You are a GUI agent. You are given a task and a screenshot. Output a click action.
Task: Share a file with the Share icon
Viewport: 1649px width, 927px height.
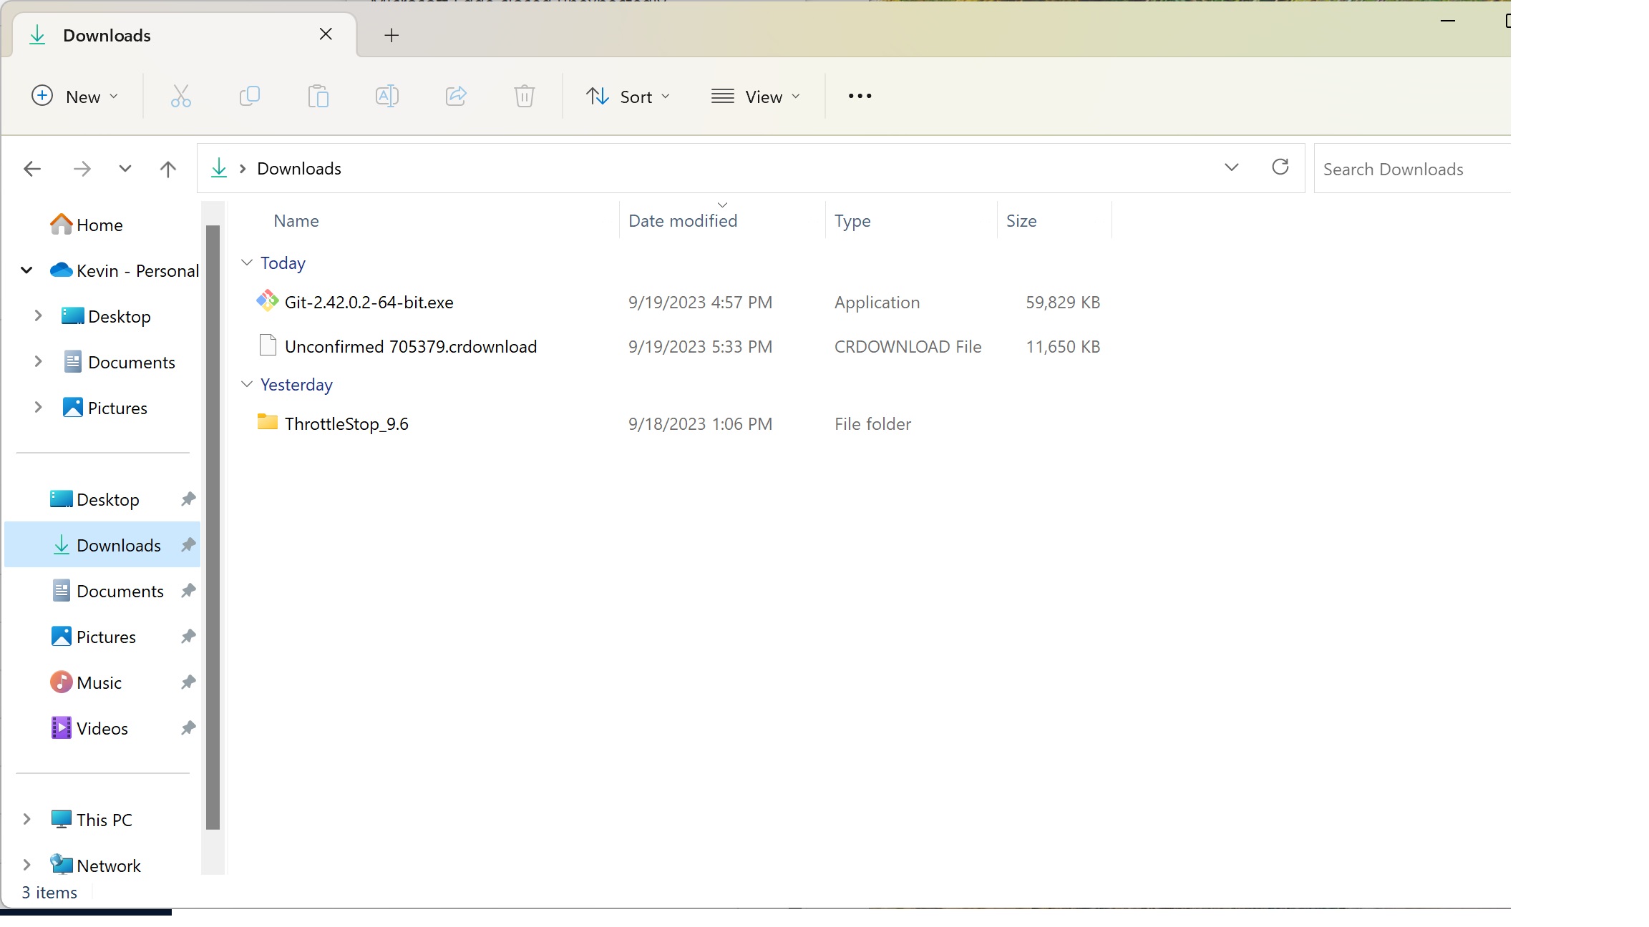point(456,96)
